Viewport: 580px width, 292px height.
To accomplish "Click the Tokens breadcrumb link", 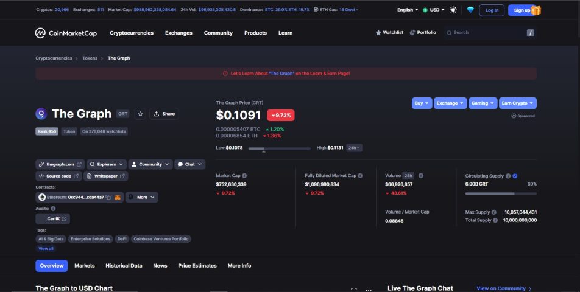I will click(x=90, y=58).
